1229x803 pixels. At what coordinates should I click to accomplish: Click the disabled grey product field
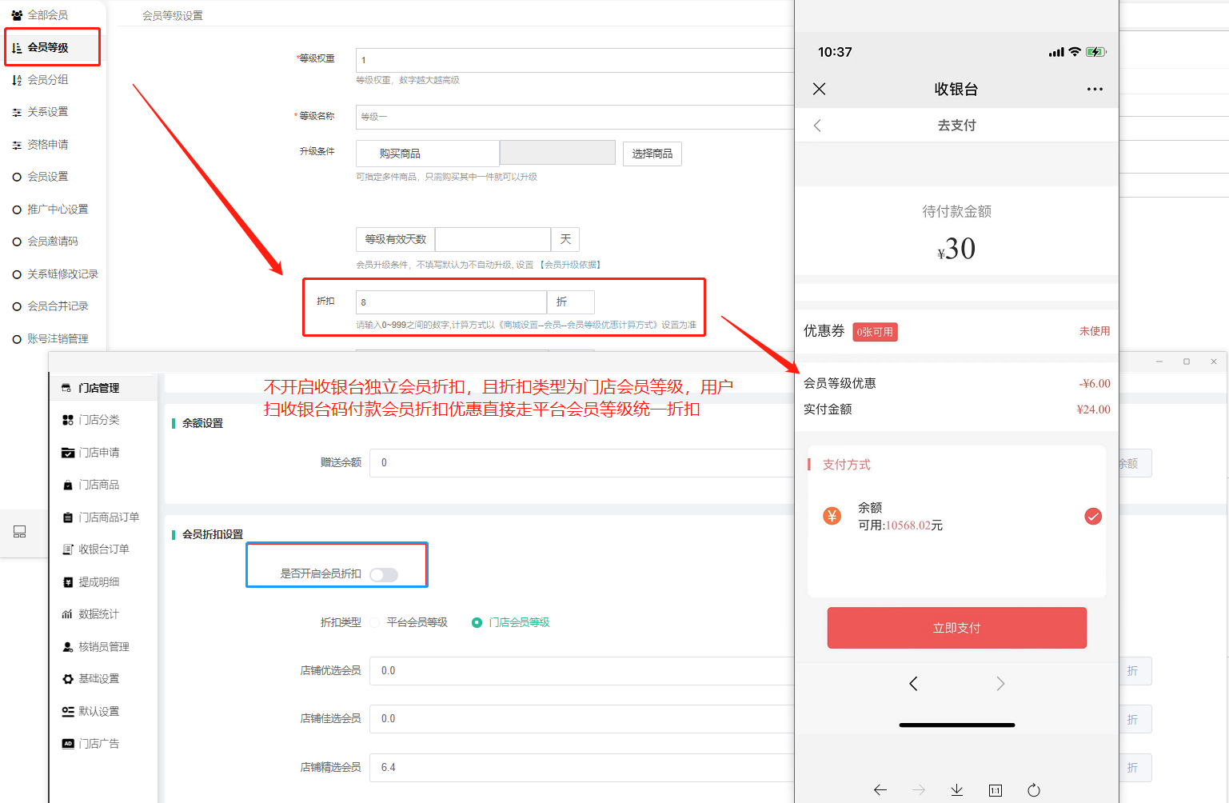(x=557, y=154)
